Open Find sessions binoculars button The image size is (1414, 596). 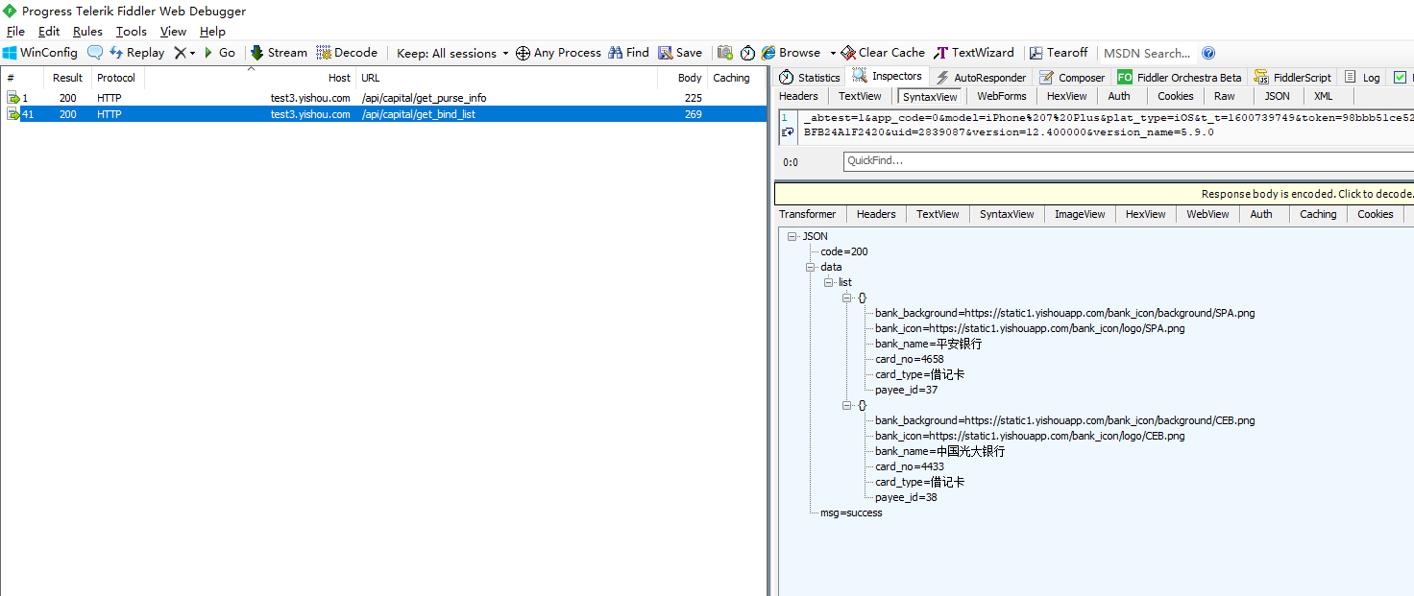(x=628, y=53)
